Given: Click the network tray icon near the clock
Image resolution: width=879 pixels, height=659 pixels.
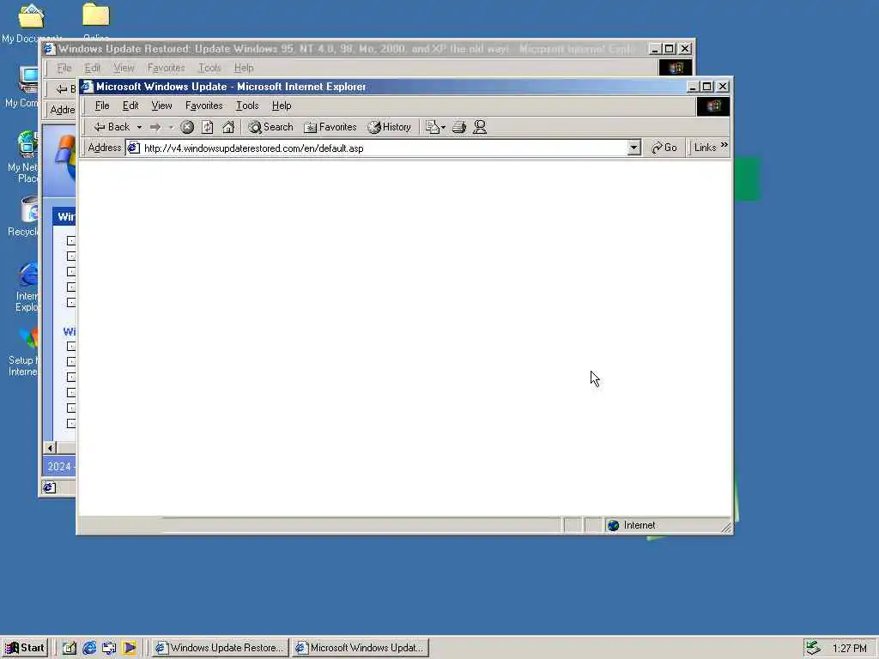Looking at the screenshot, I should tap(813, 648).
